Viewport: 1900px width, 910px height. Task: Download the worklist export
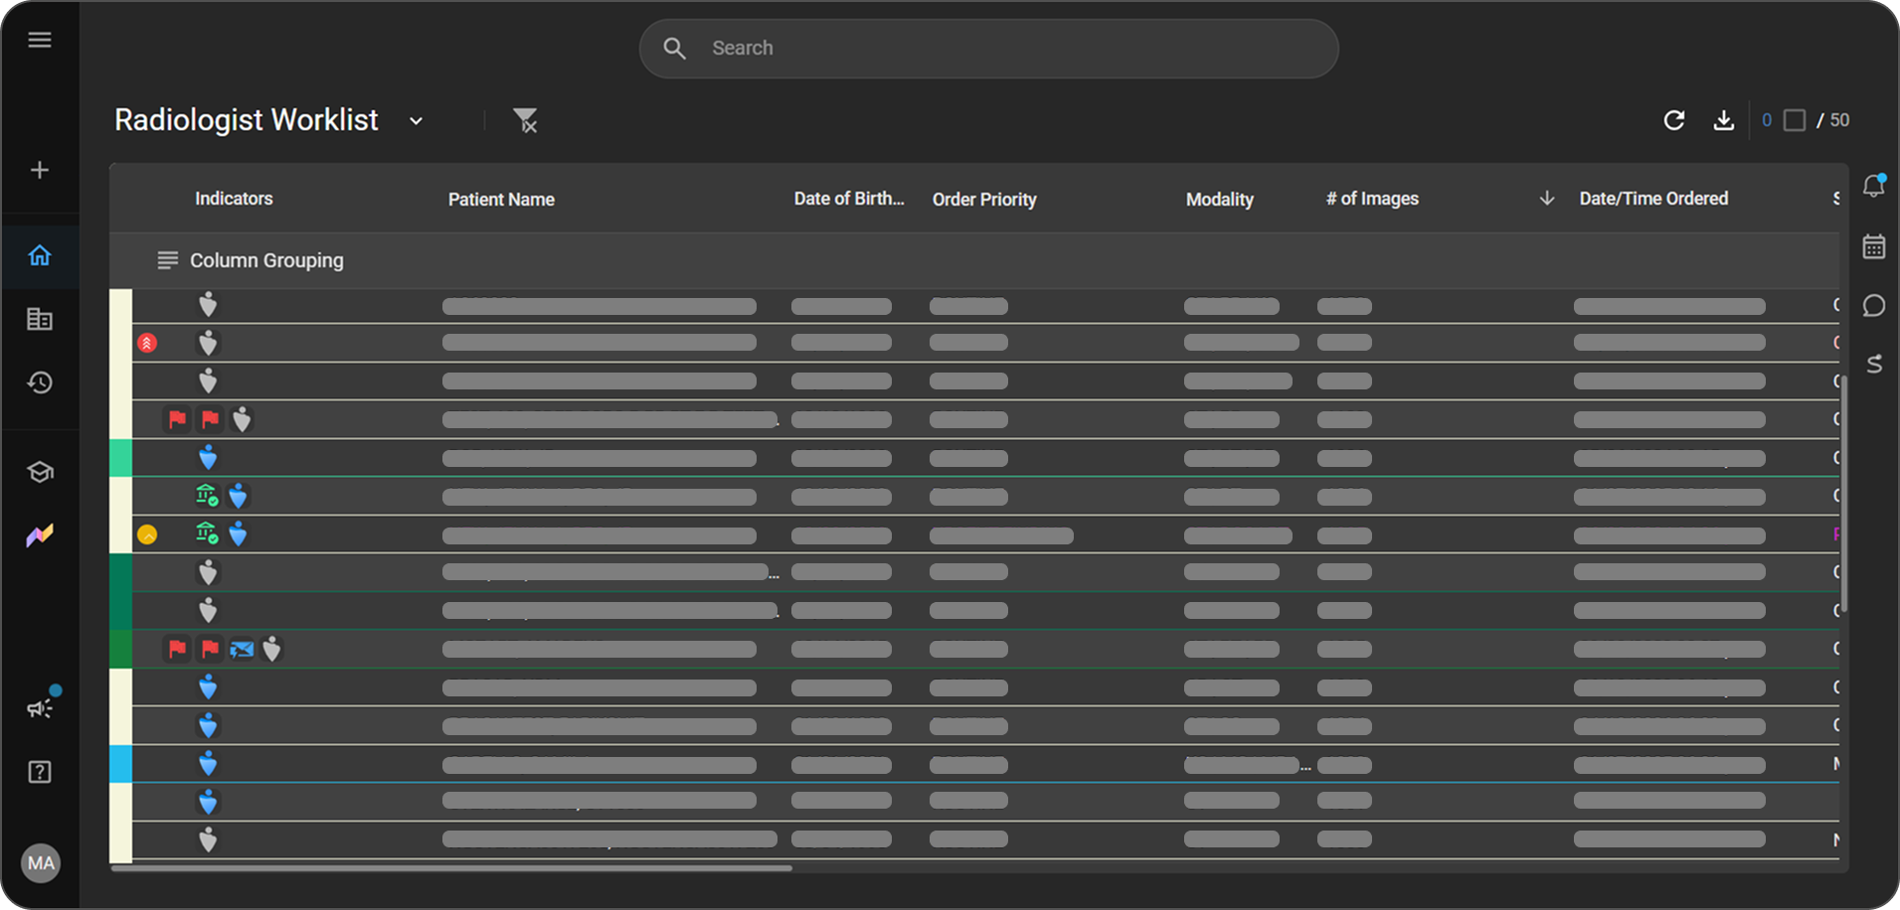[1724, 120]
